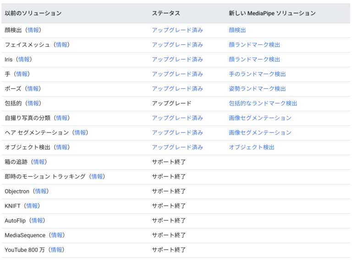The image size is (352, 262).
Task: Click アップグレード済み status in the Iris row
Action: click(x=177, y=60)
